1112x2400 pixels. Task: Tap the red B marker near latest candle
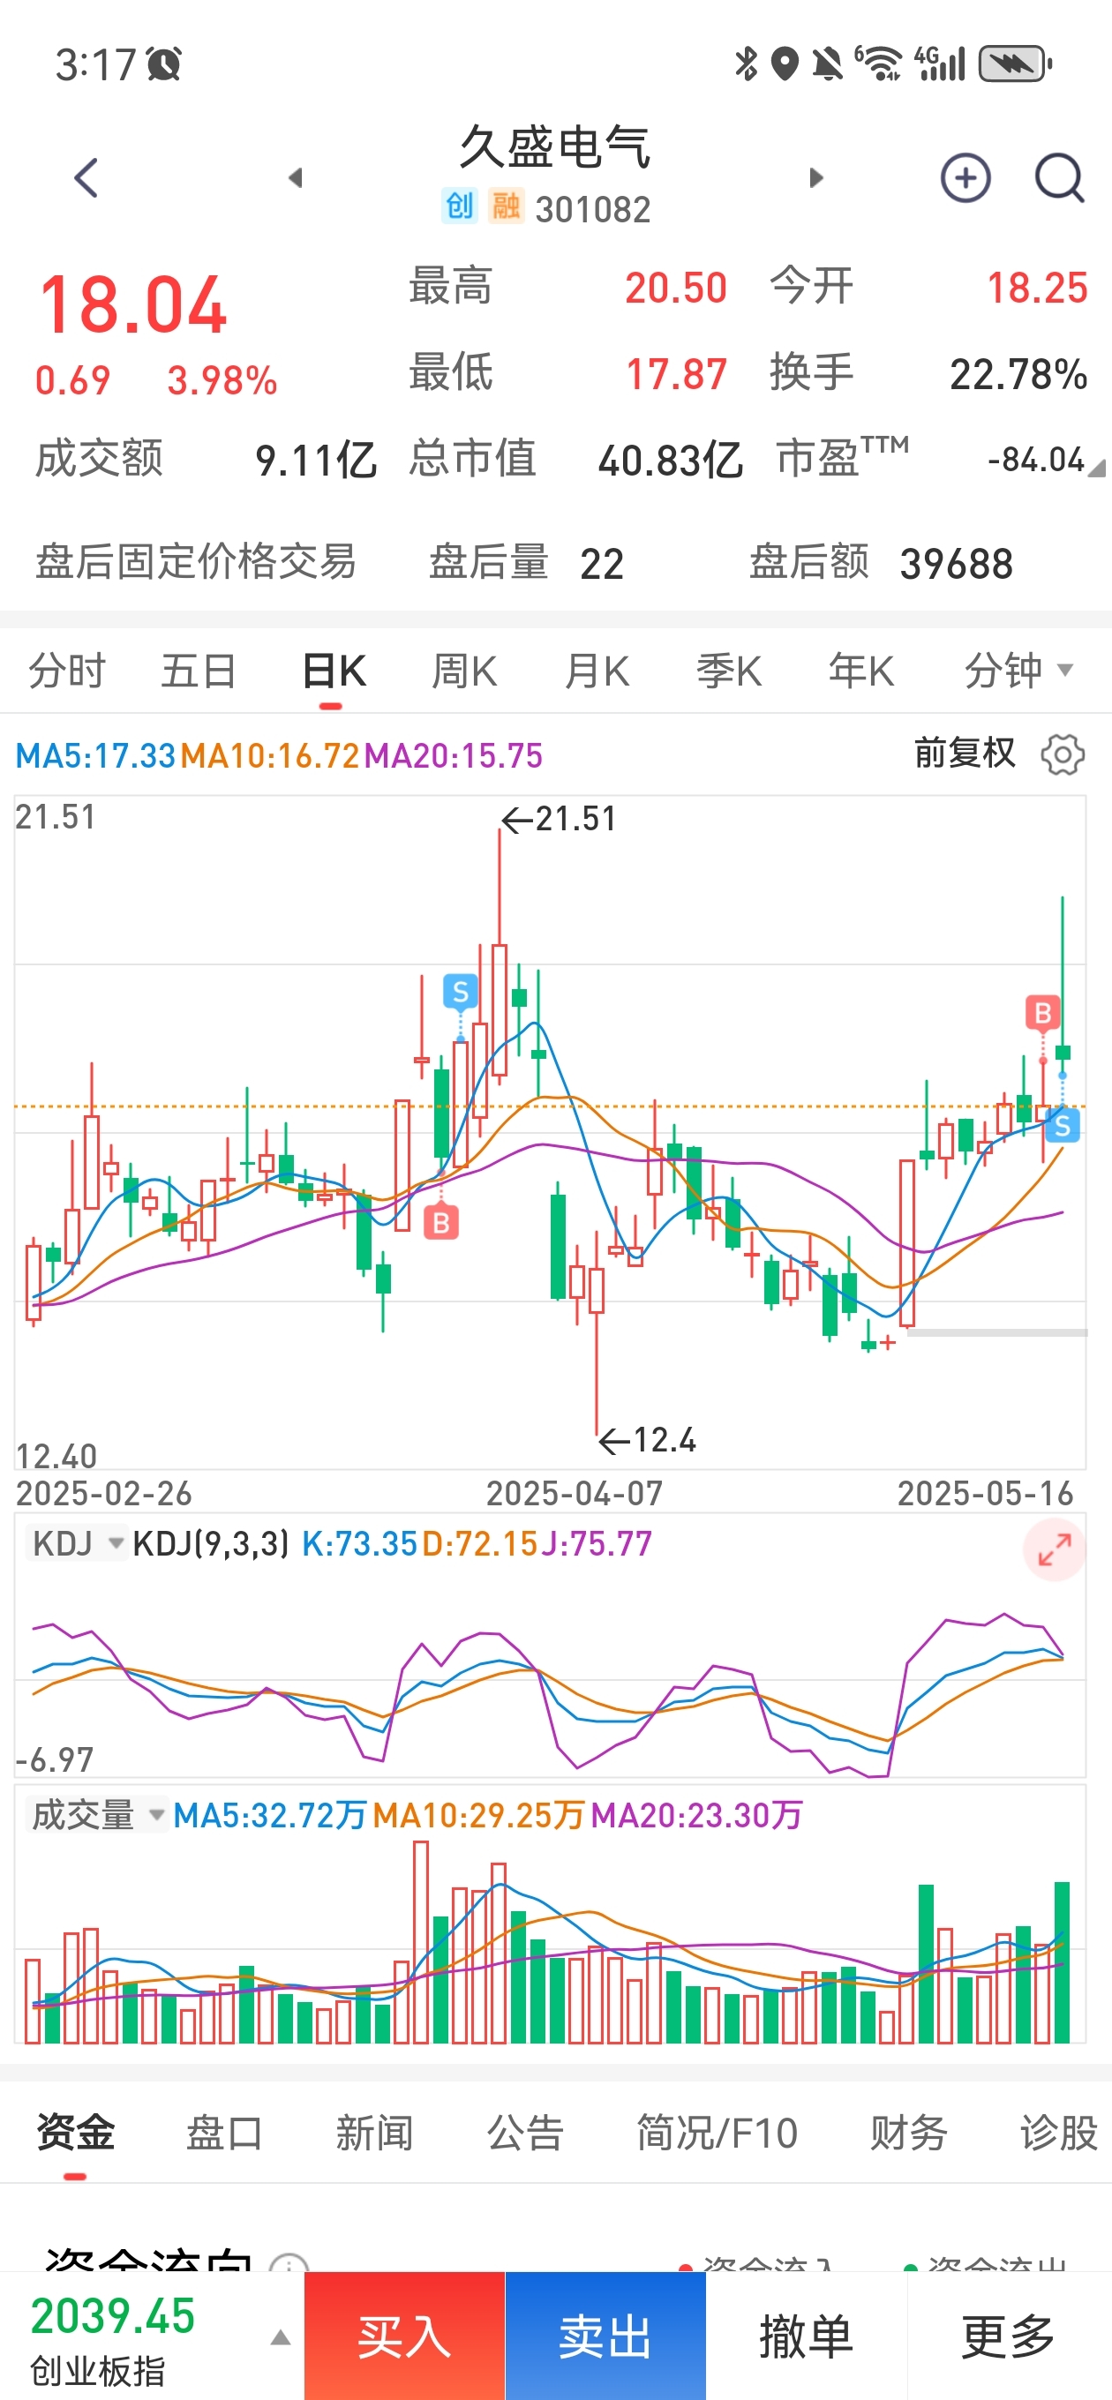[1043, 1013]
